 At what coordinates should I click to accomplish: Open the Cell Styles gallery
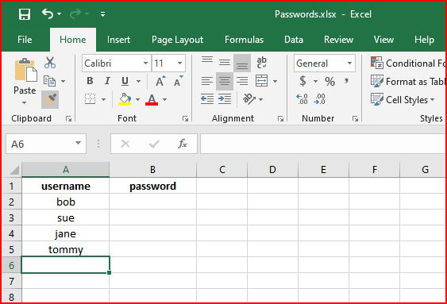tap(403, 100)
